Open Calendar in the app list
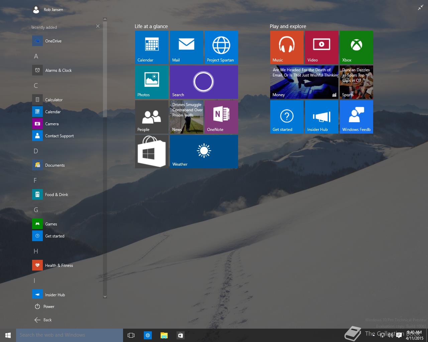428x342 pixels. 66,112
